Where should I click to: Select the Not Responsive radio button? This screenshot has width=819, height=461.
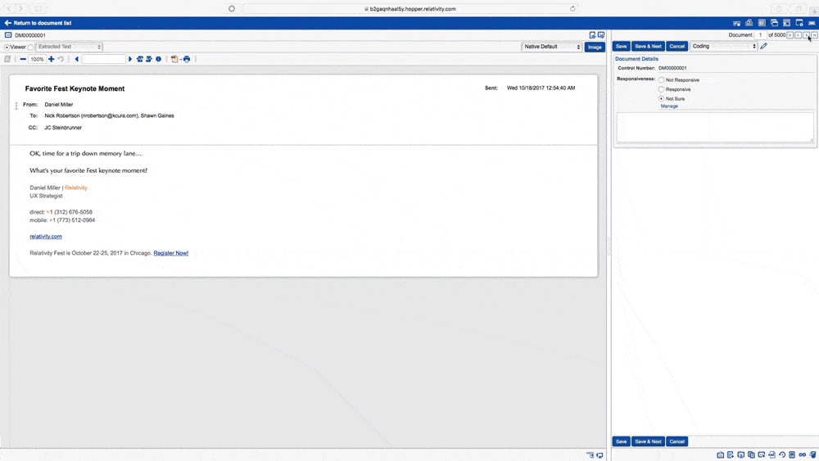662,80
